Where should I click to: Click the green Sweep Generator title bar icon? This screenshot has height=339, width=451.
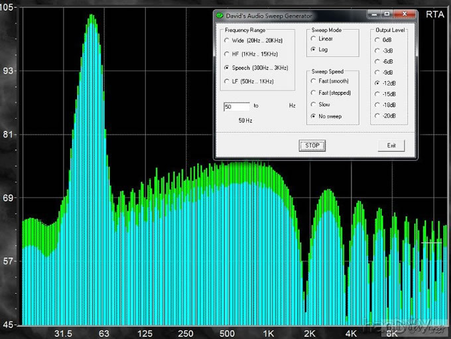coord(220,14)
